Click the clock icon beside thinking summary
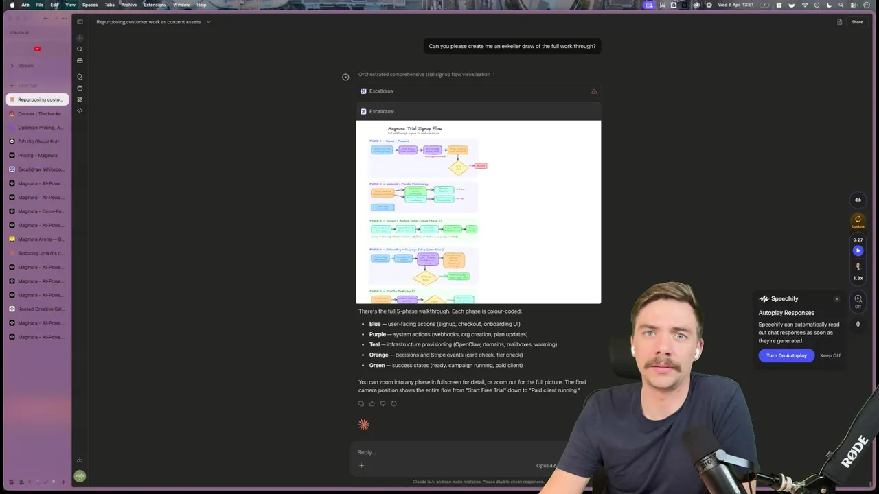This screenshot has width=879, height=494. coord(345,77)
